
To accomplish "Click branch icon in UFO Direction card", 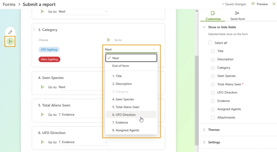I will [x=42, y=142].
